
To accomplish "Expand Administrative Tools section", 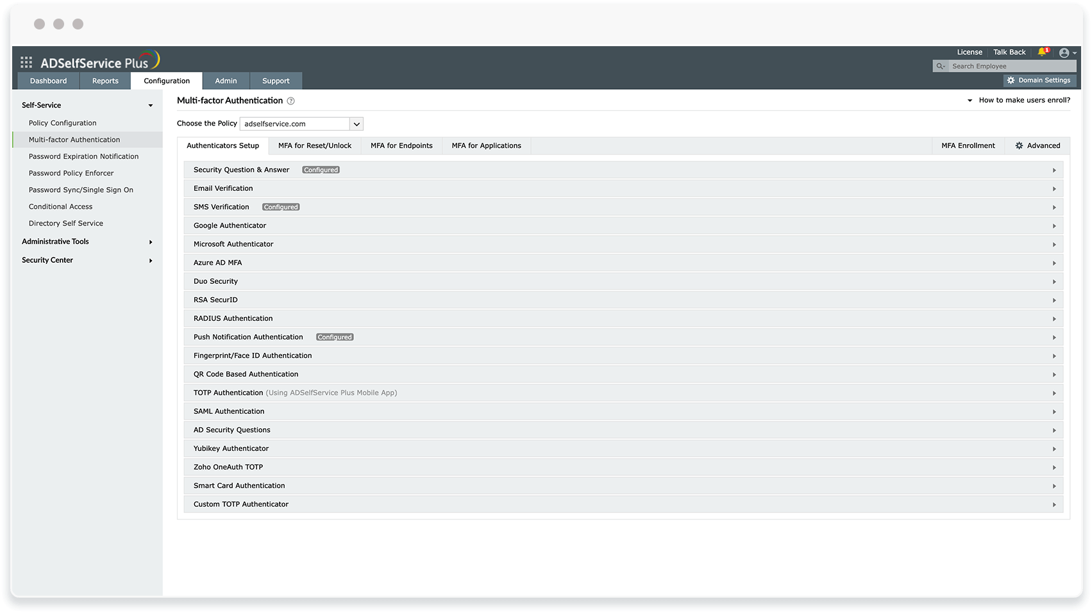I will pyautogui.click(x=87, y=241).
